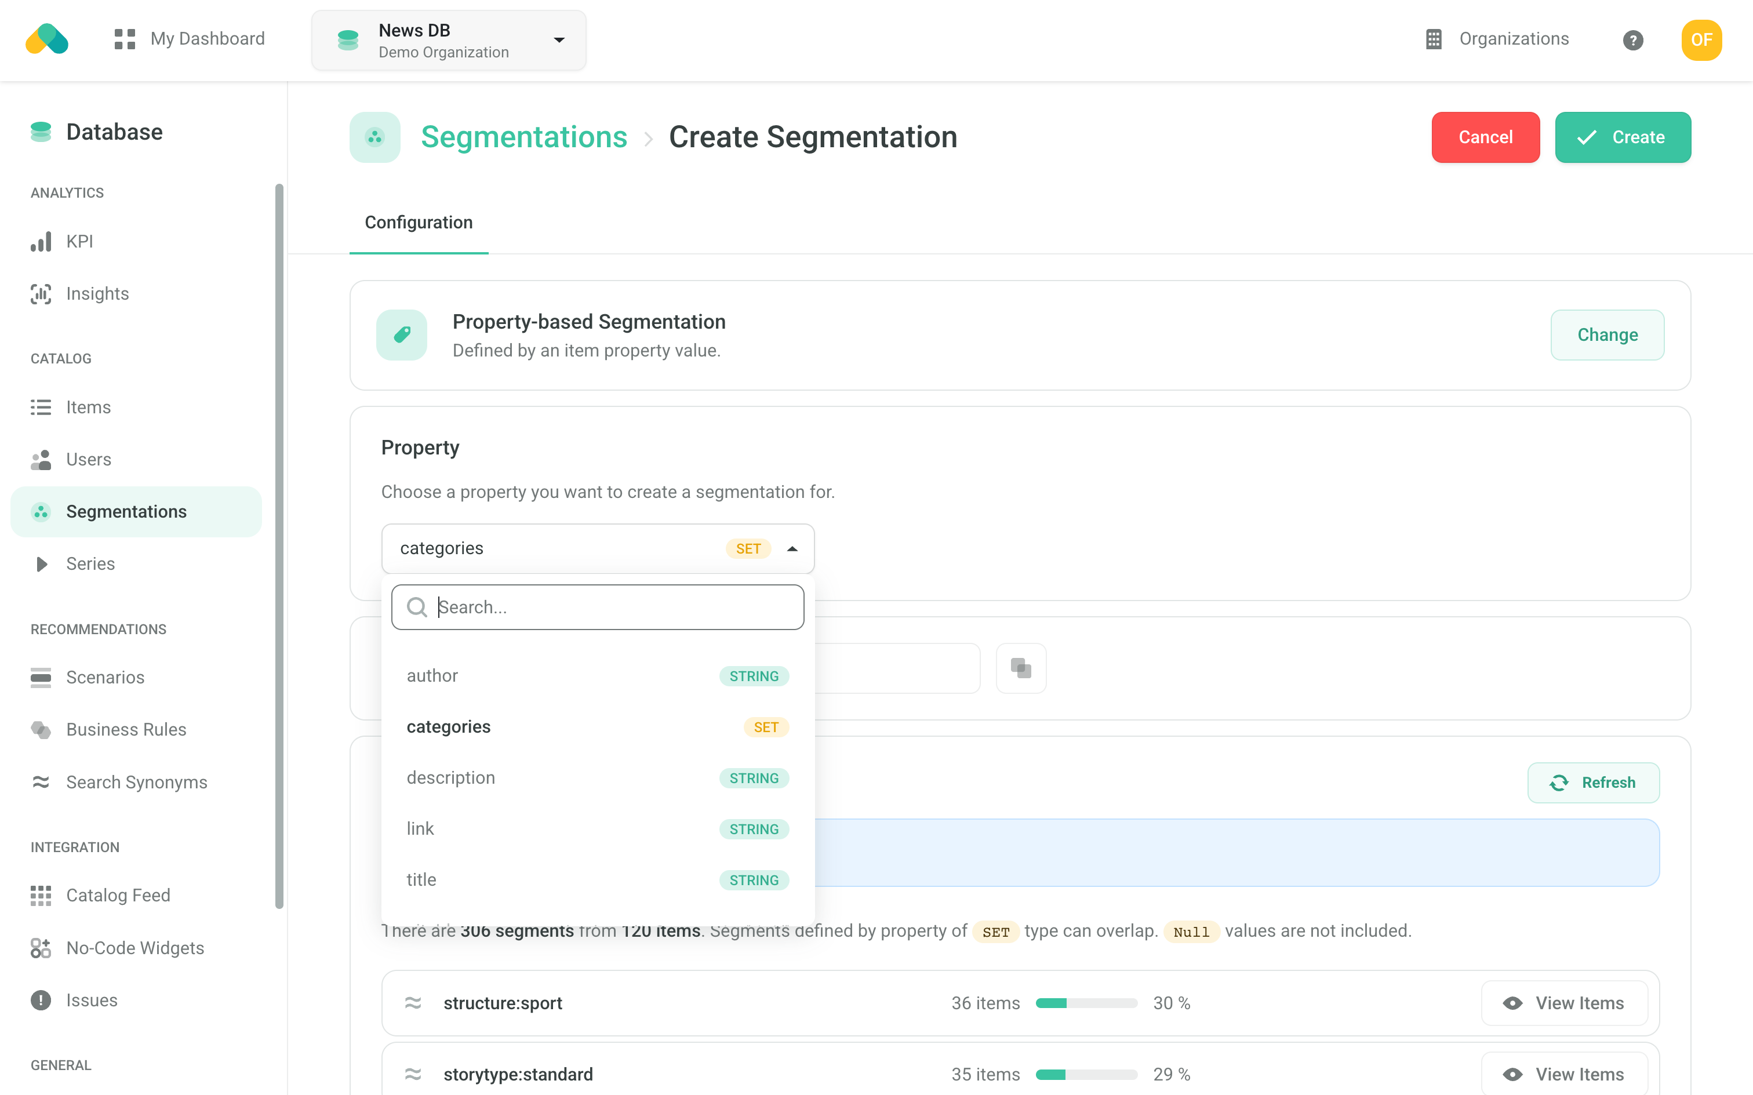Select the link property option
This screenshot has height=1095, width=1753.
598,828
